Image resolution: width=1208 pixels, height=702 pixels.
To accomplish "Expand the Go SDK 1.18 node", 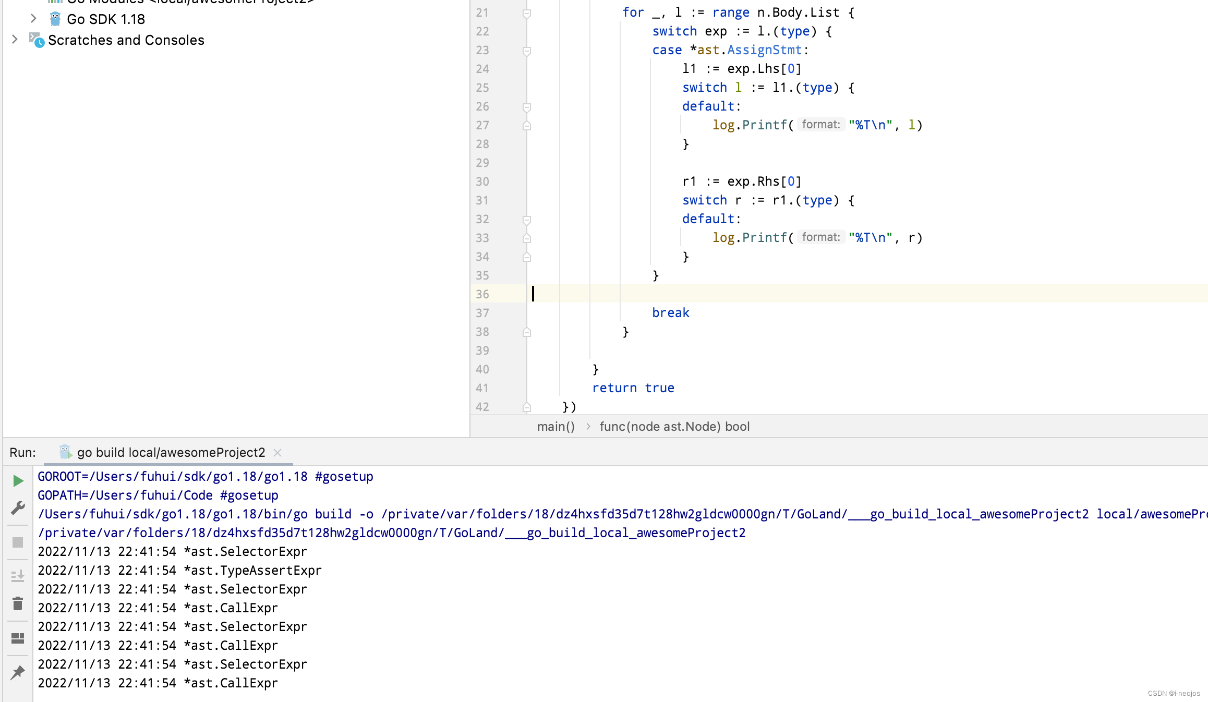I will 33,19.
